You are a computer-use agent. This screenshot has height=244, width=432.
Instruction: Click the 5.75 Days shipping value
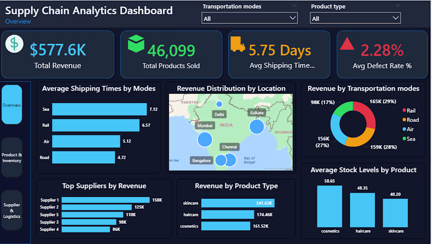280,51
